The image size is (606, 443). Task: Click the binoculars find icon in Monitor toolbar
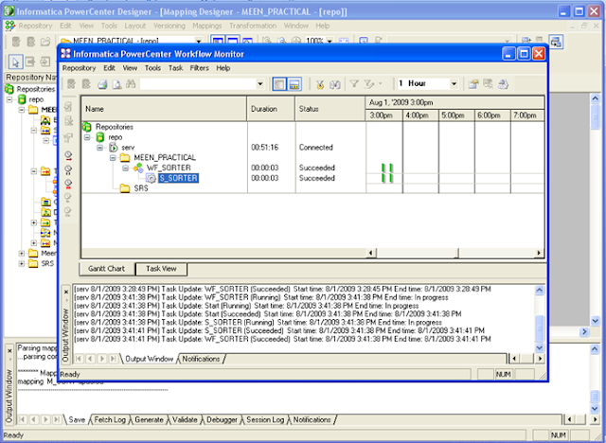(x=131, y=84)
